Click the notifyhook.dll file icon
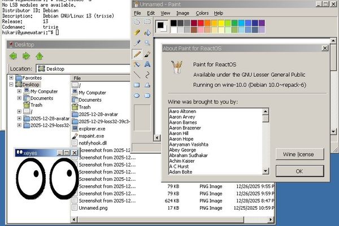Image resolution: width=339 pixels, height=226 pixels. click(x=75, y=143)
